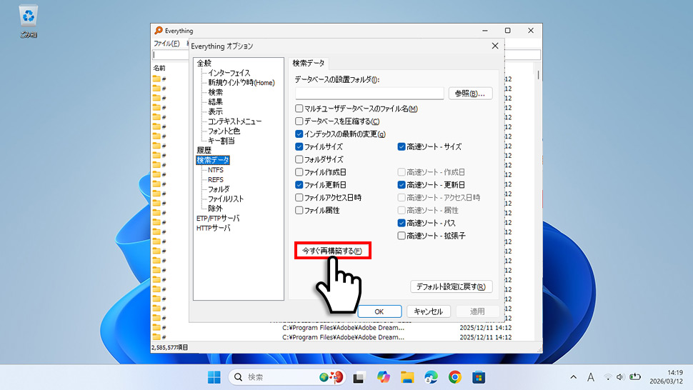Enable 高速ソート - 拡張子 checkbox
This screenshot has height=390, width=693.
pyautogui.click(x=402, y=236)
